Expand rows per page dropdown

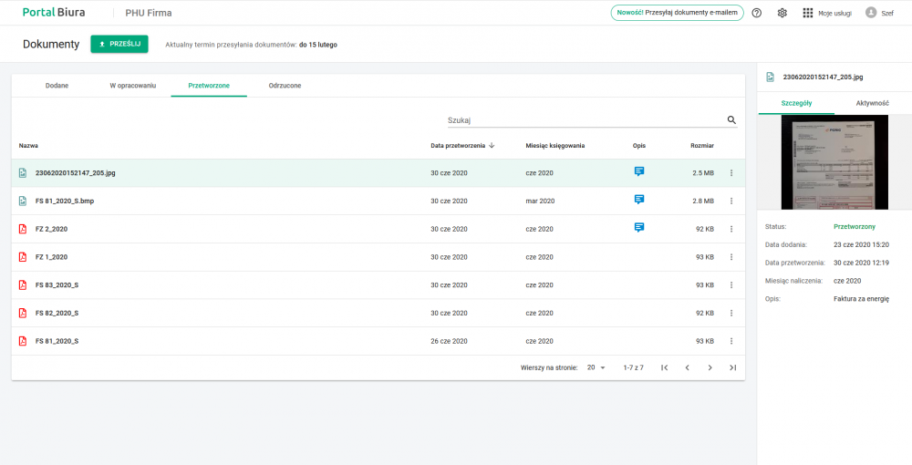(597, 367)
